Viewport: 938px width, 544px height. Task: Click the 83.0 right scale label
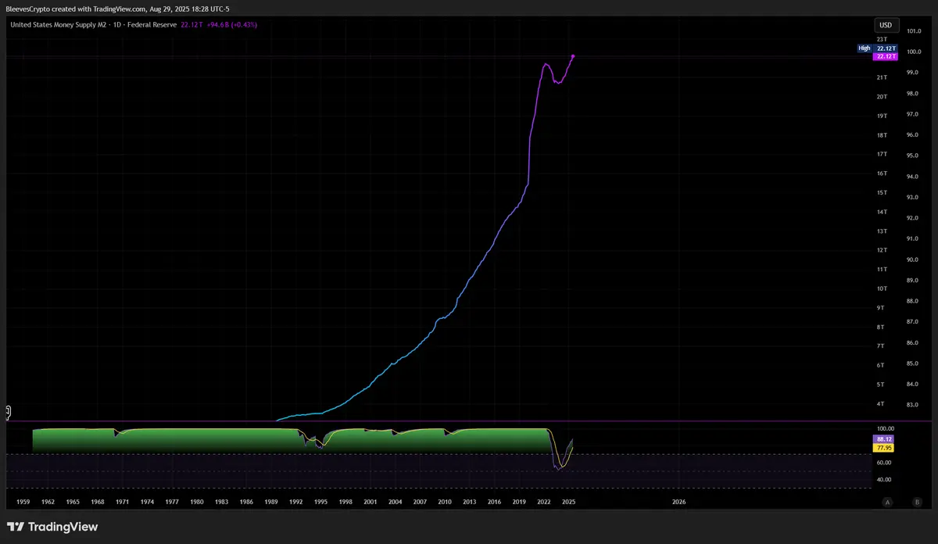point(912,405)
